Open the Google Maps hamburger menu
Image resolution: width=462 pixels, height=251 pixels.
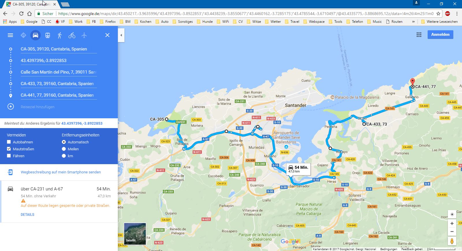(x=10, y=35)
